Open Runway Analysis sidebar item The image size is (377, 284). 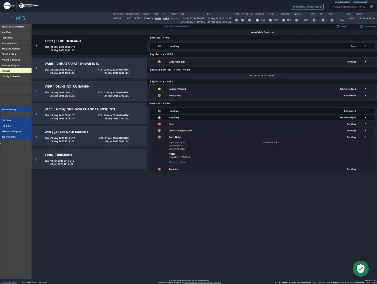(16, 65)
